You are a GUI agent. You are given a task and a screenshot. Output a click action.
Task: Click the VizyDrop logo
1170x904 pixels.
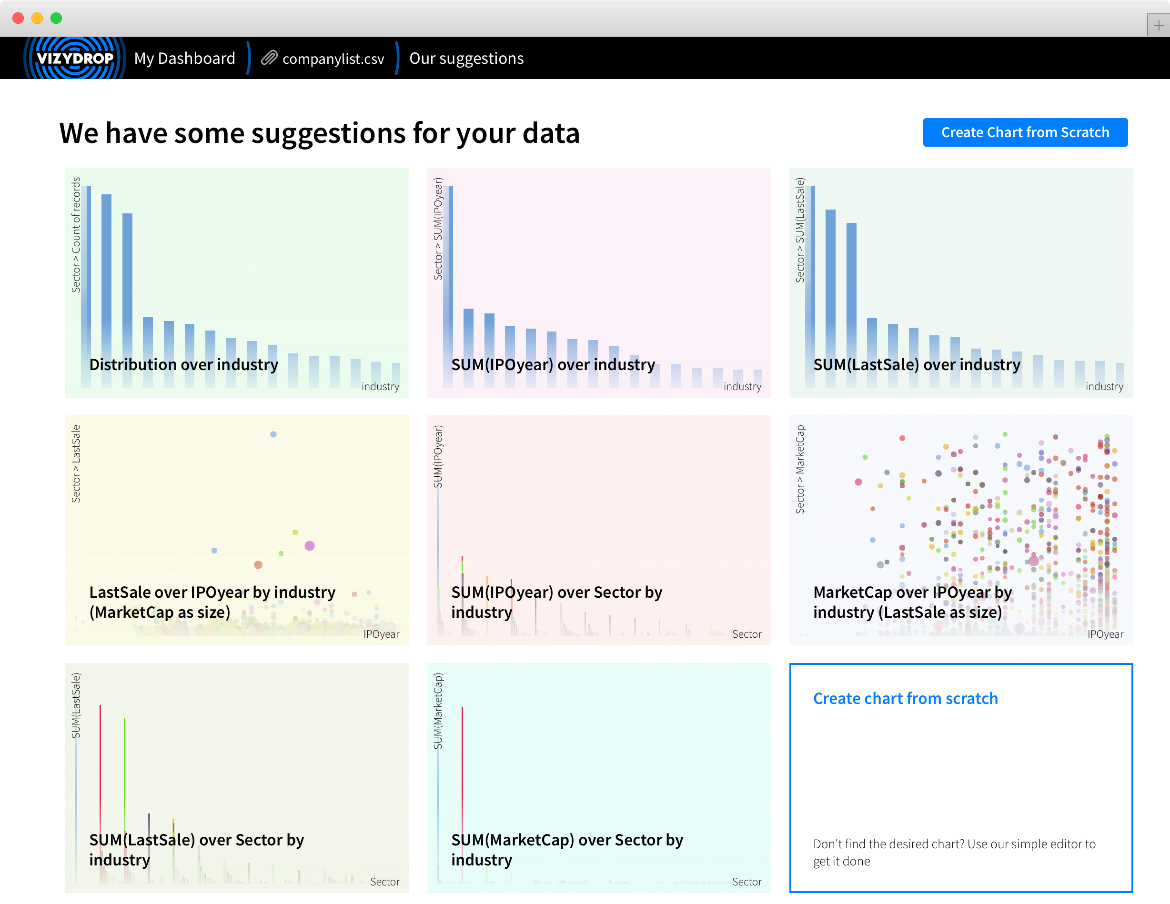click(x=74, y=58)
